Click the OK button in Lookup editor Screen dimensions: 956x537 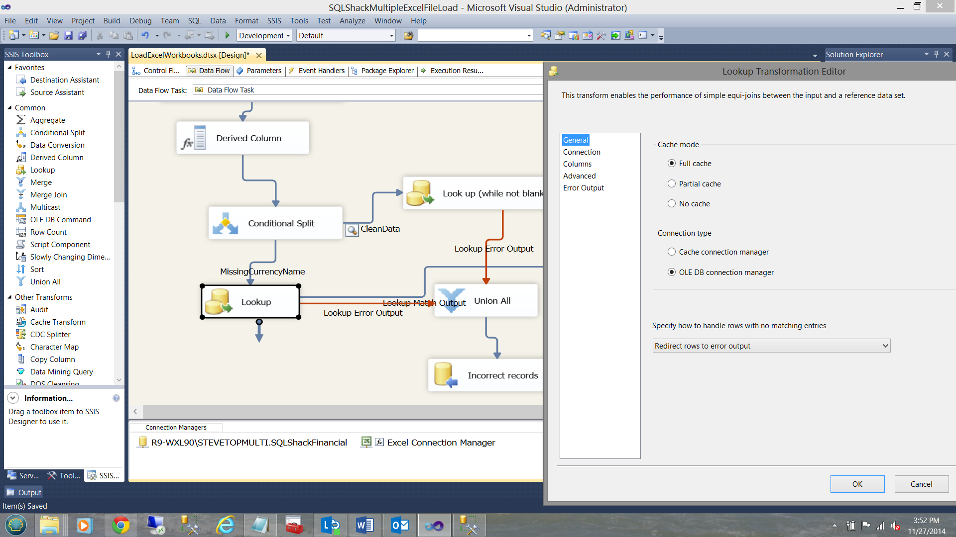tap(857, 484)
